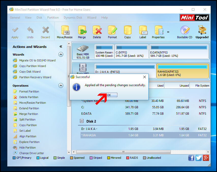
Task: Collapse the Actions and Wizards panel
Action: (61, 47)
